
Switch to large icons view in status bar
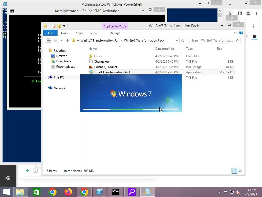pos(240,171)
